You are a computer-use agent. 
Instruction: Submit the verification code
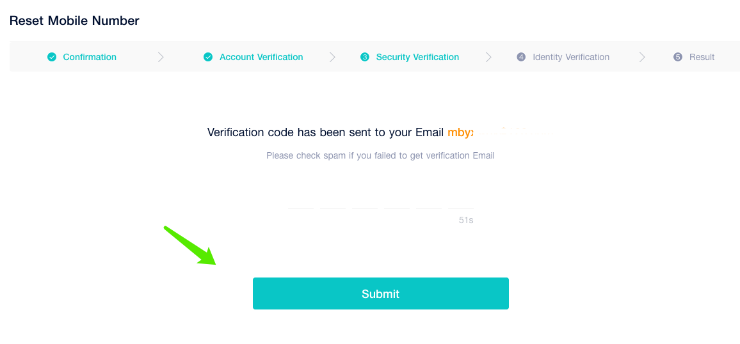(381, 293)
